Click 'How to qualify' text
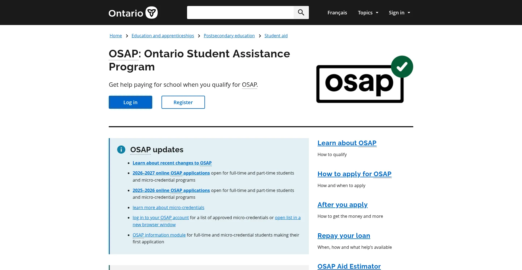 (332, 154)
